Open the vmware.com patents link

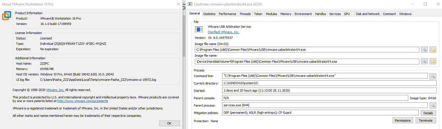[x=82, y=101]
